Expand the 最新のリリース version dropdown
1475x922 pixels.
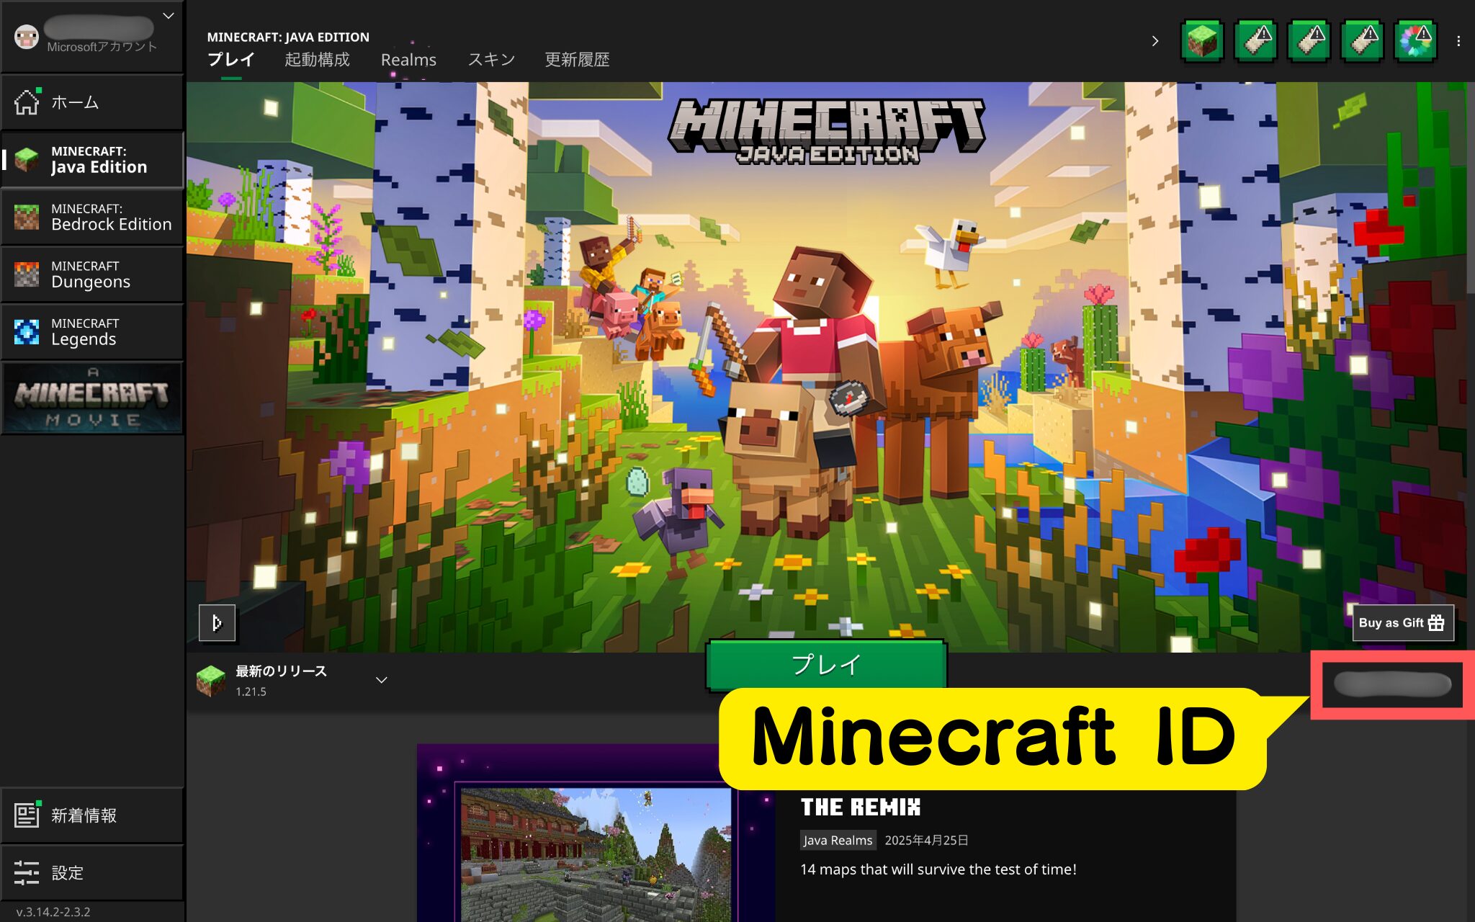pos(382,680)
